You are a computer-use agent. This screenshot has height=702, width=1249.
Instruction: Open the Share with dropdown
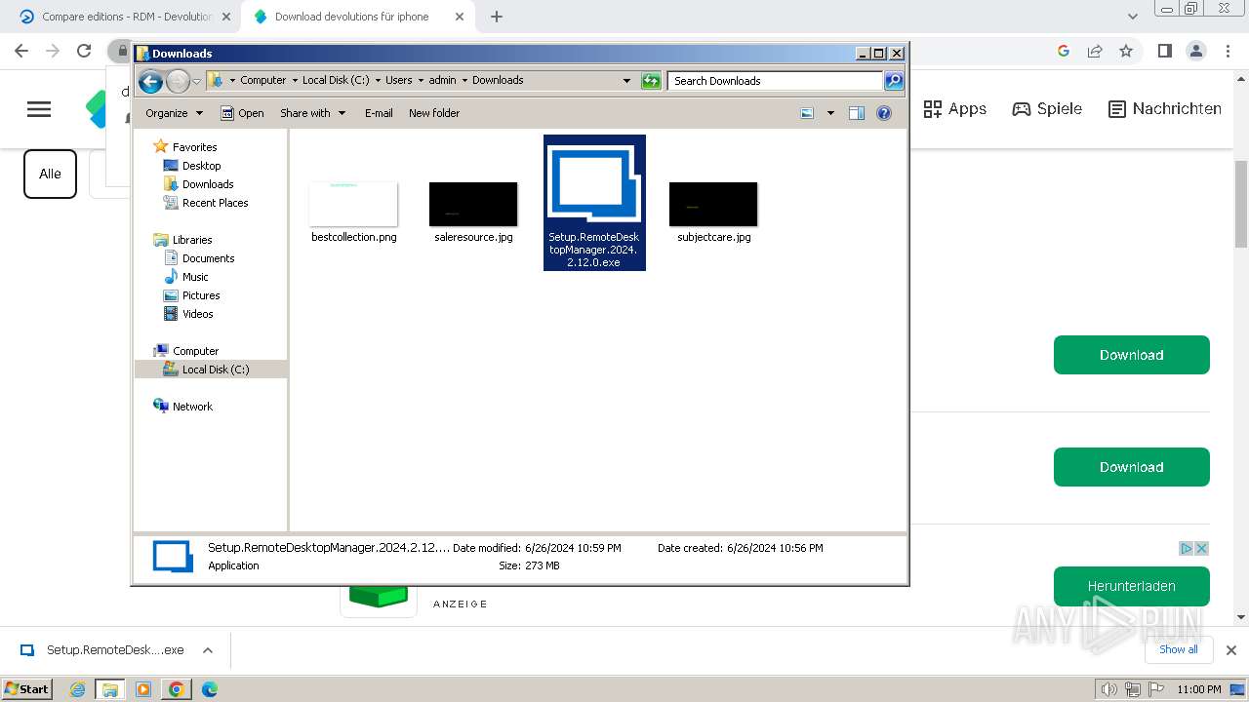pos(312,113)
